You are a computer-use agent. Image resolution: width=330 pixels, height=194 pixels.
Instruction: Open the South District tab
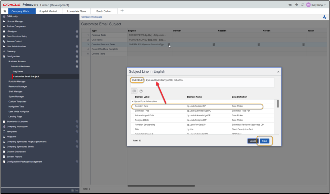point(104,11)
